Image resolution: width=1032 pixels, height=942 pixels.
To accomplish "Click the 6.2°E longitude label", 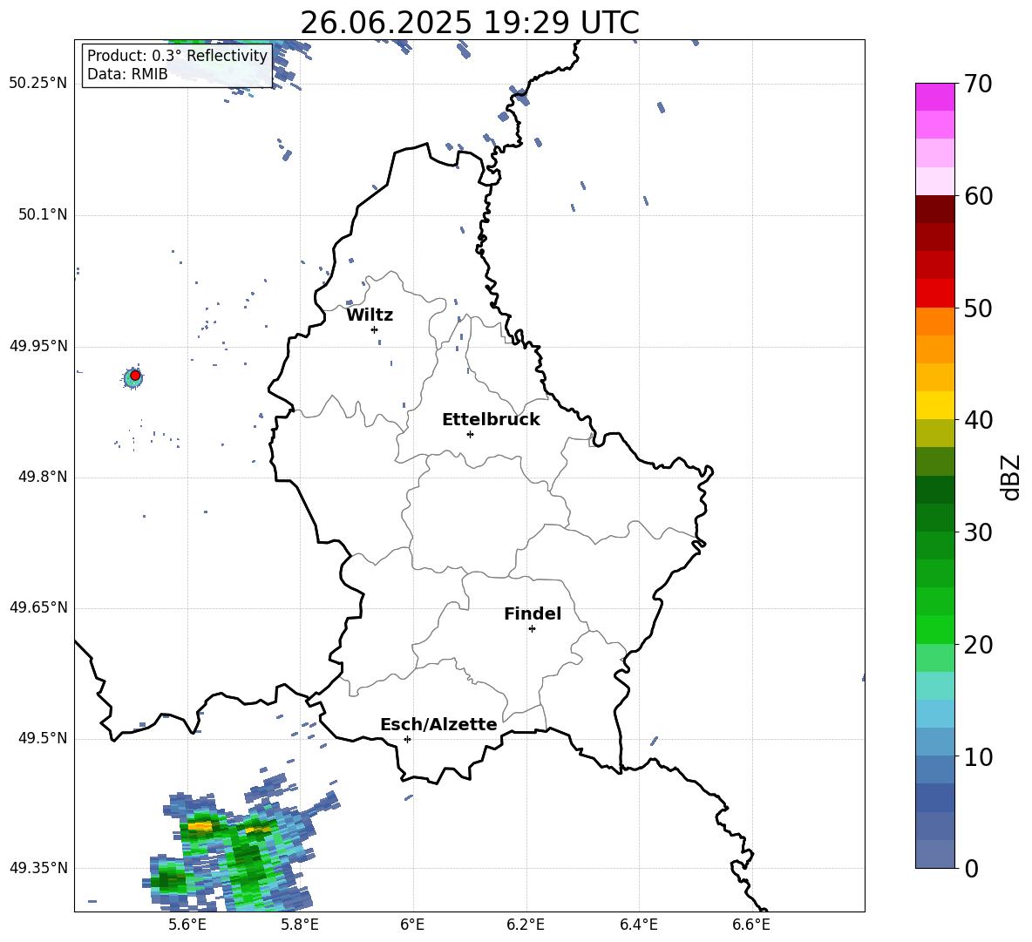I will (526, 925).
